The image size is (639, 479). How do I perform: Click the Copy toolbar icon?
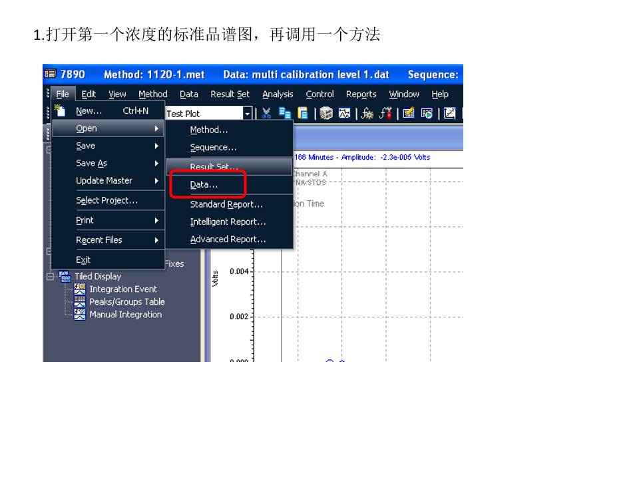tap(285, 114)
